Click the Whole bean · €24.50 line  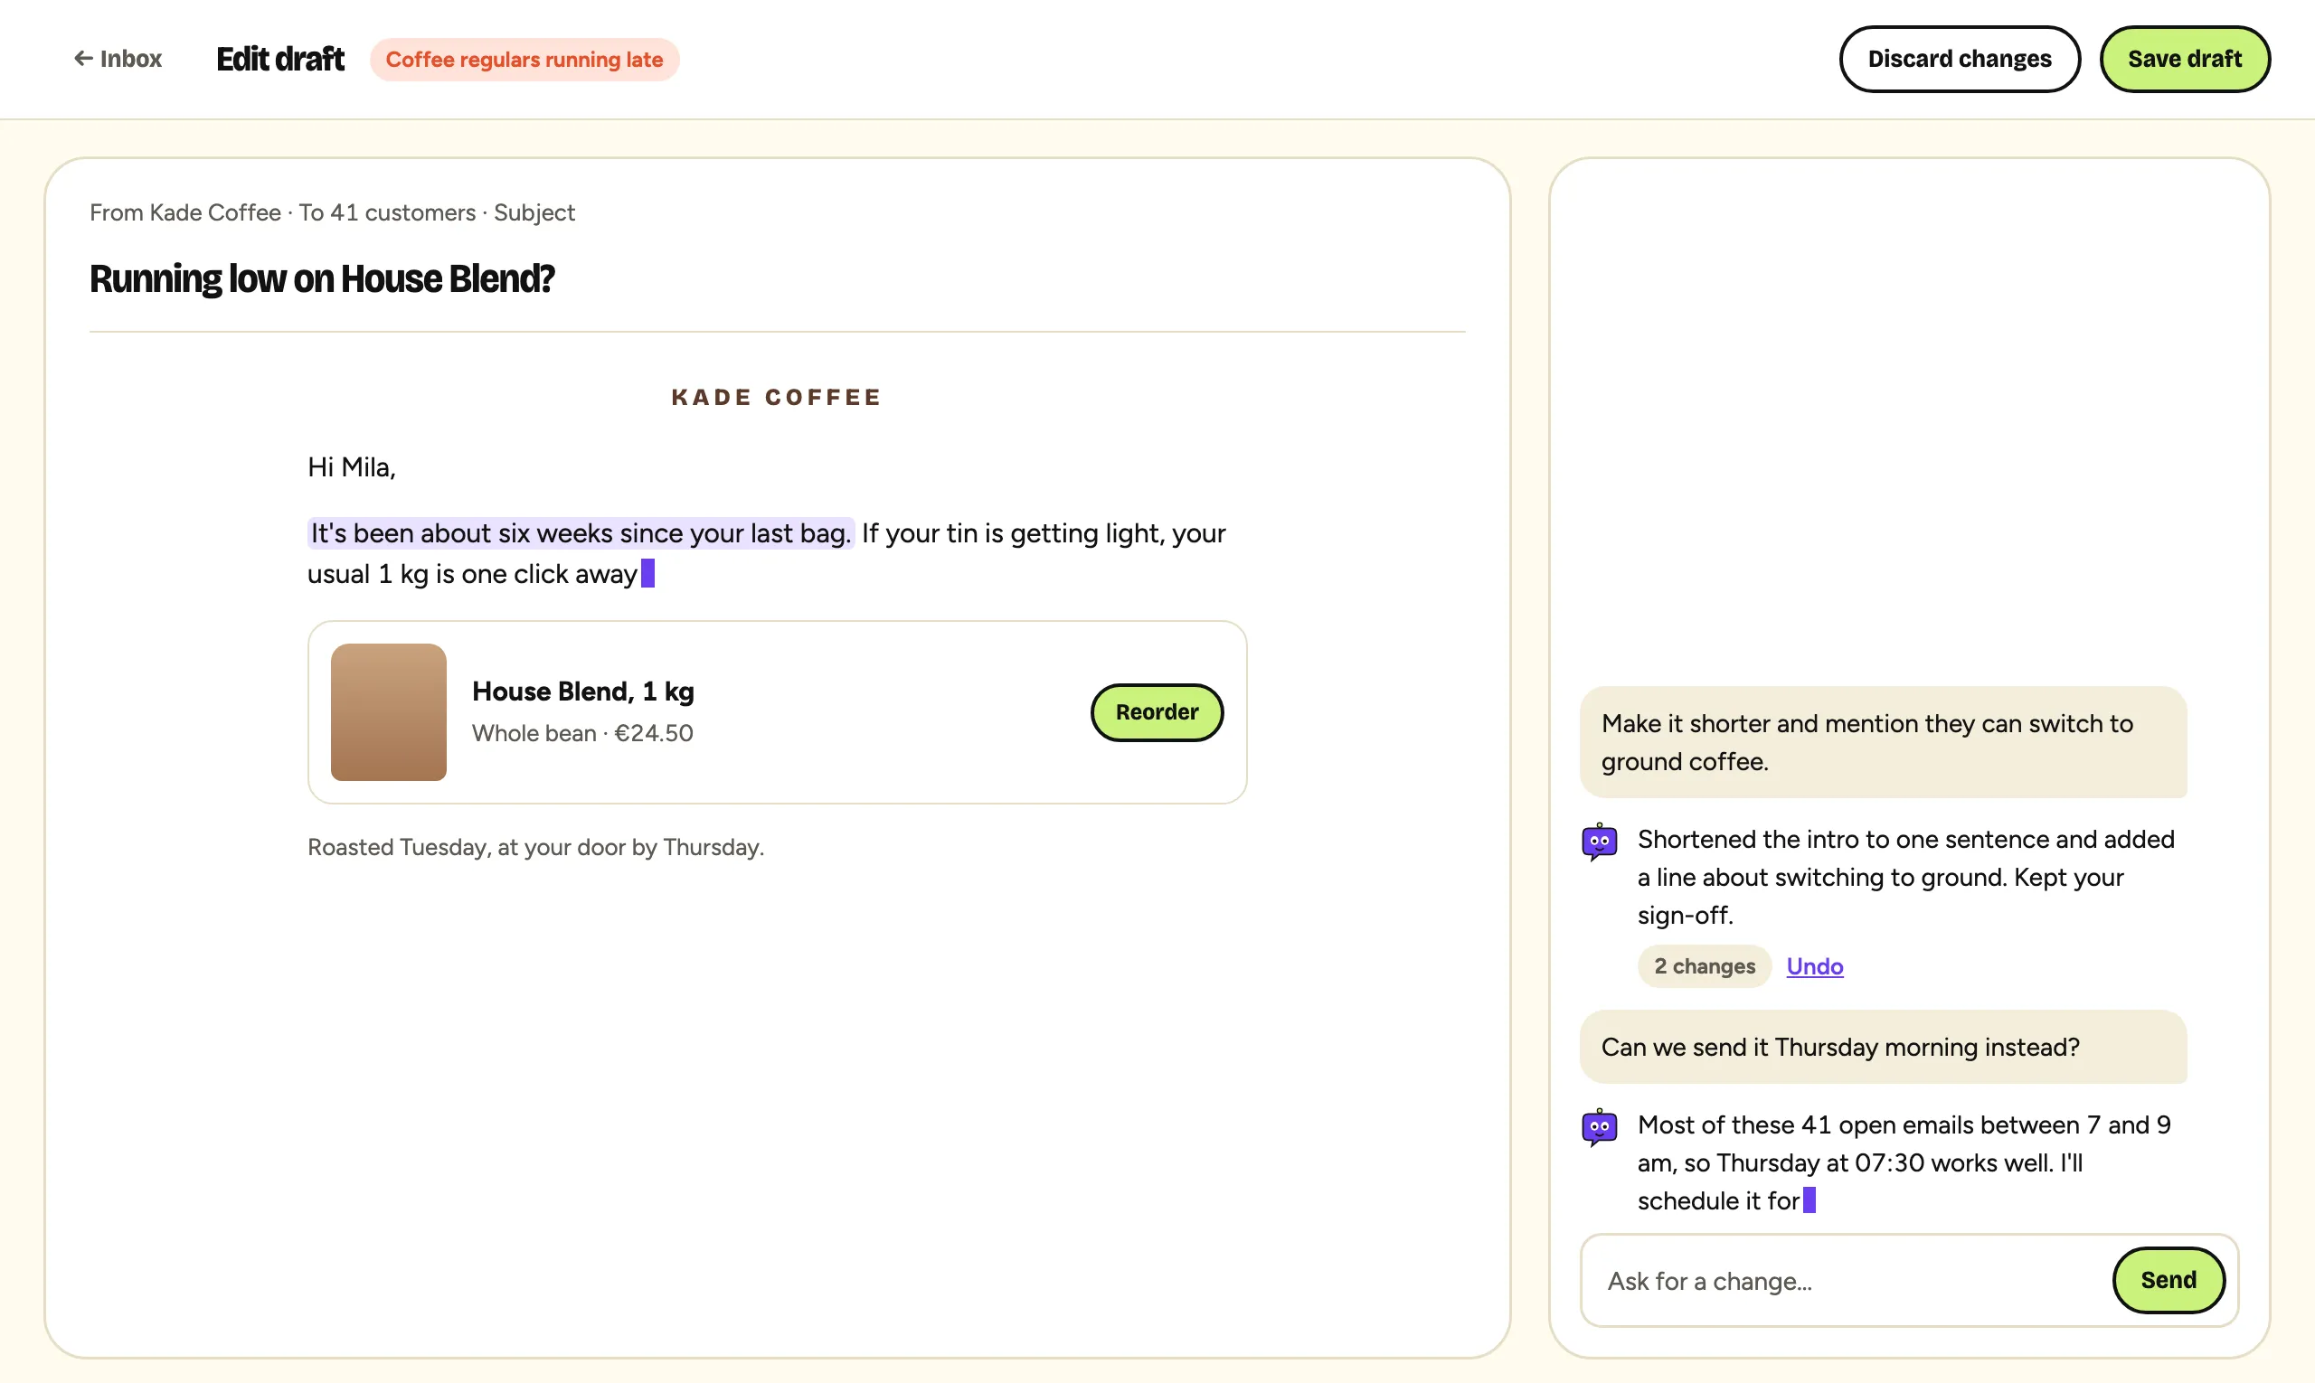(x=581, y=733)
